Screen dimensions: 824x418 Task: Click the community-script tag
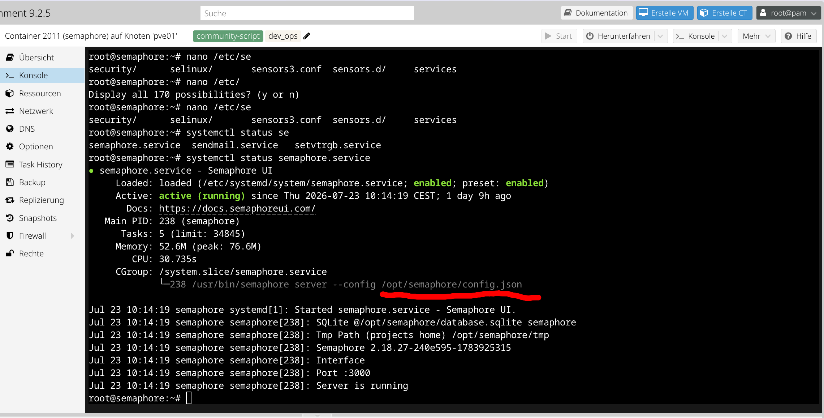pyautogui.click(x=228, y=36)
